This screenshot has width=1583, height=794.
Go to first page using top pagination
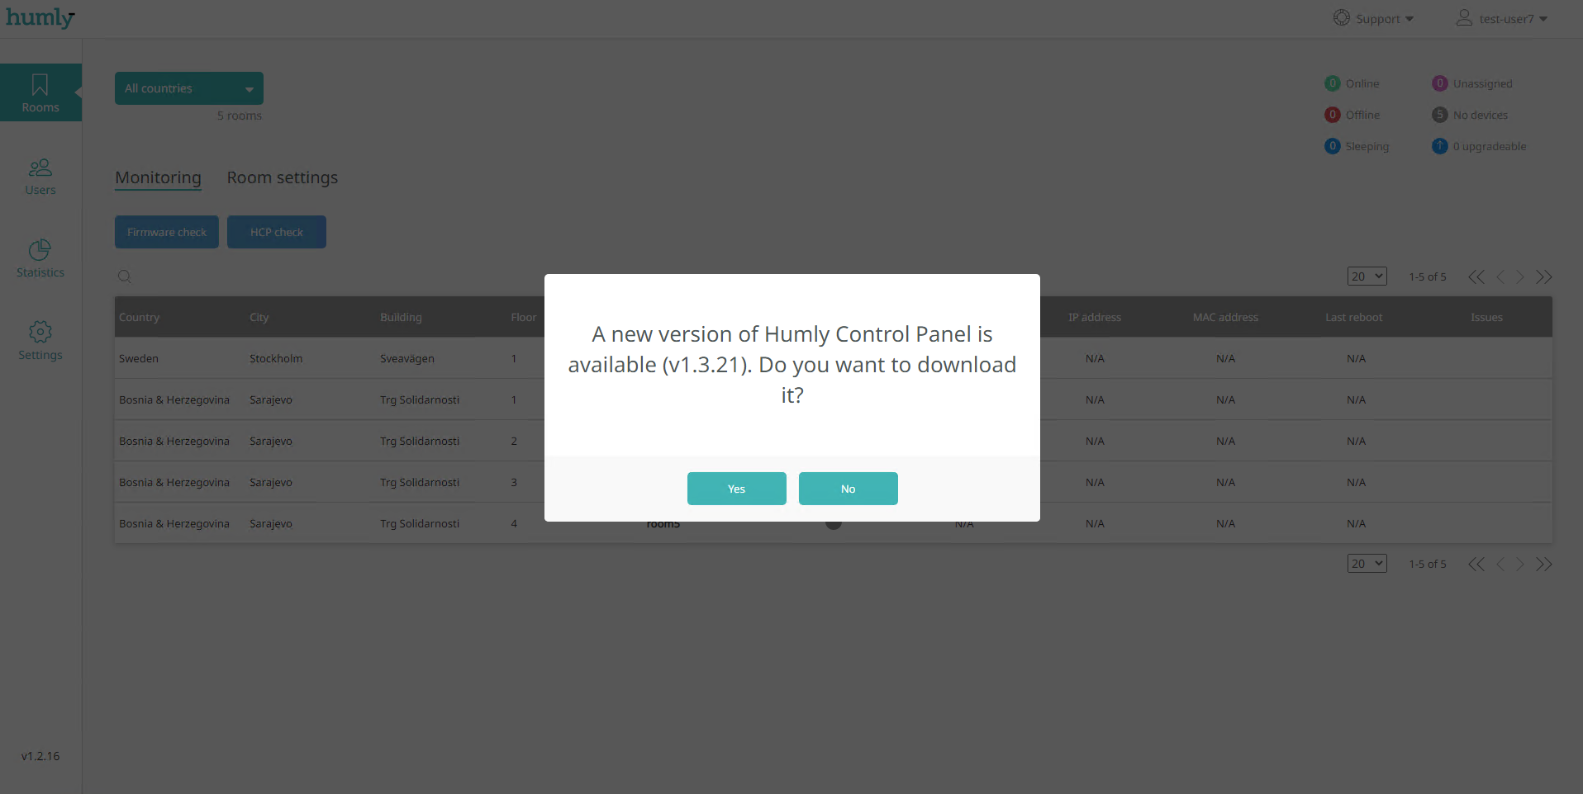coord(1476,276)
